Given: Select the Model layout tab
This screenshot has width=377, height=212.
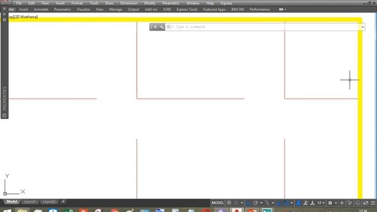Looking at the screenshot, I should tap(12, 201).
